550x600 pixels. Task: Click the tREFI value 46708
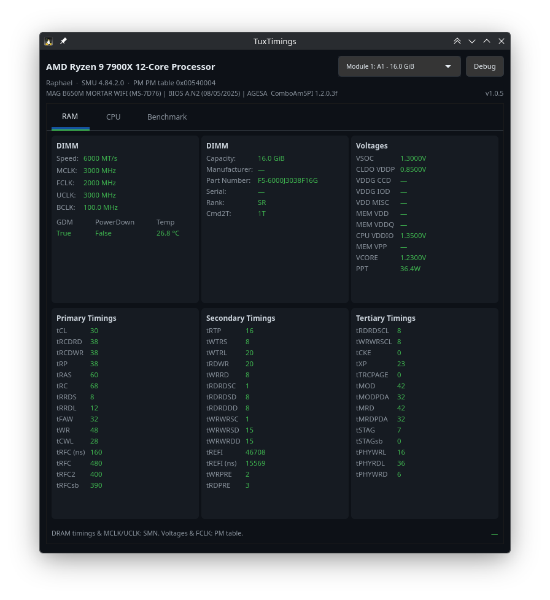tap(255, 452)
